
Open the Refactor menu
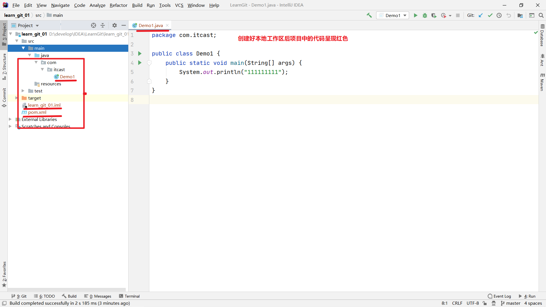(119, 5)
